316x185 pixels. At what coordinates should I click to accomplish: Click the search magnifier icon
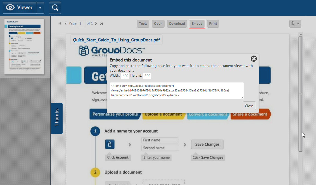[55, 8]
